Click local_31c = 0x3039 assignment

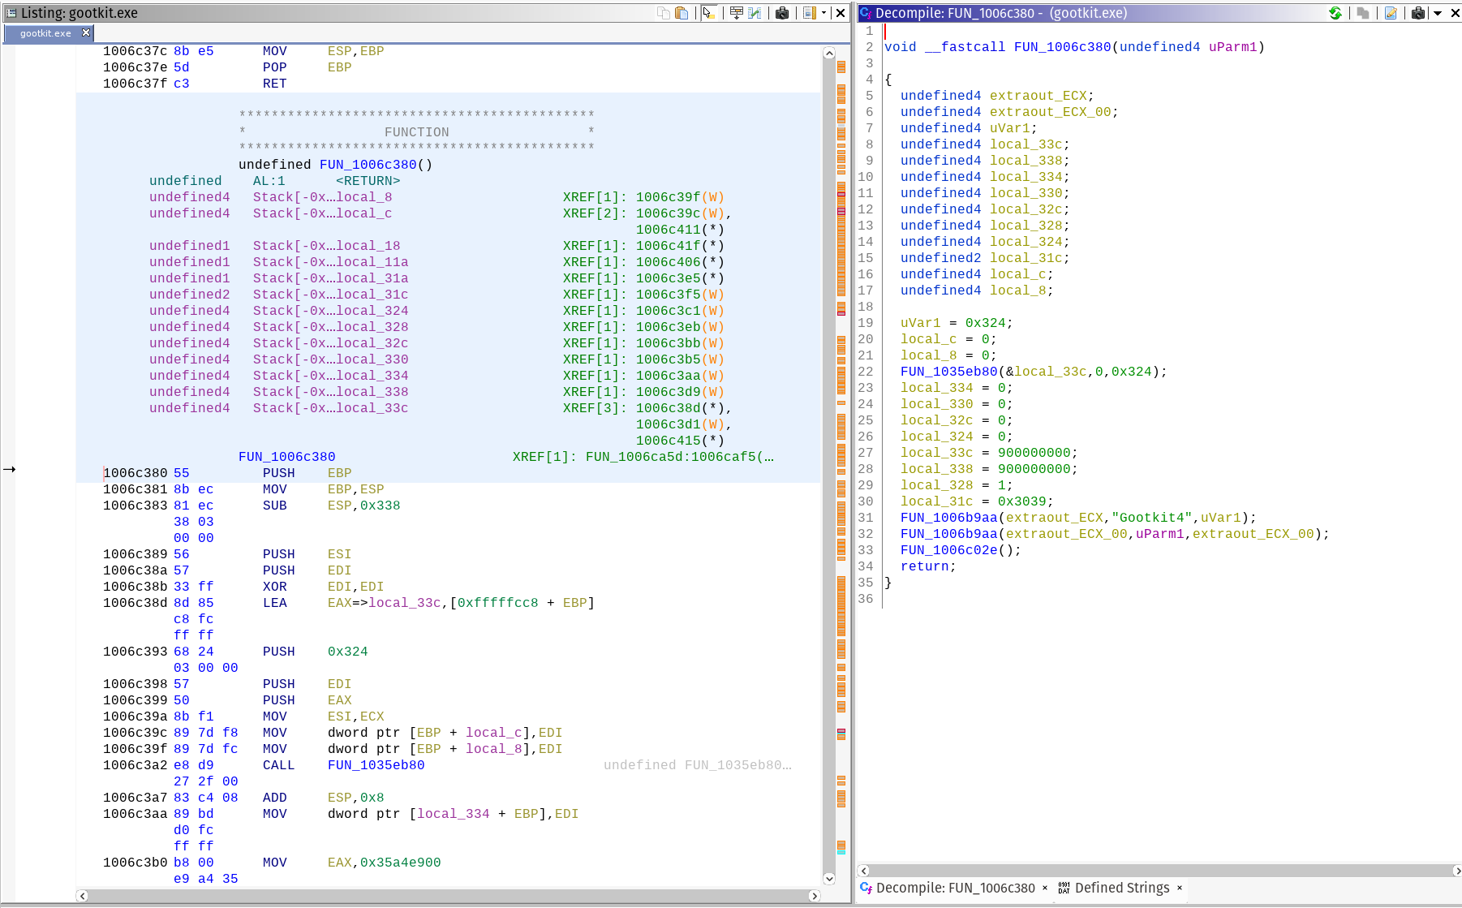click(x=977, y=501)
